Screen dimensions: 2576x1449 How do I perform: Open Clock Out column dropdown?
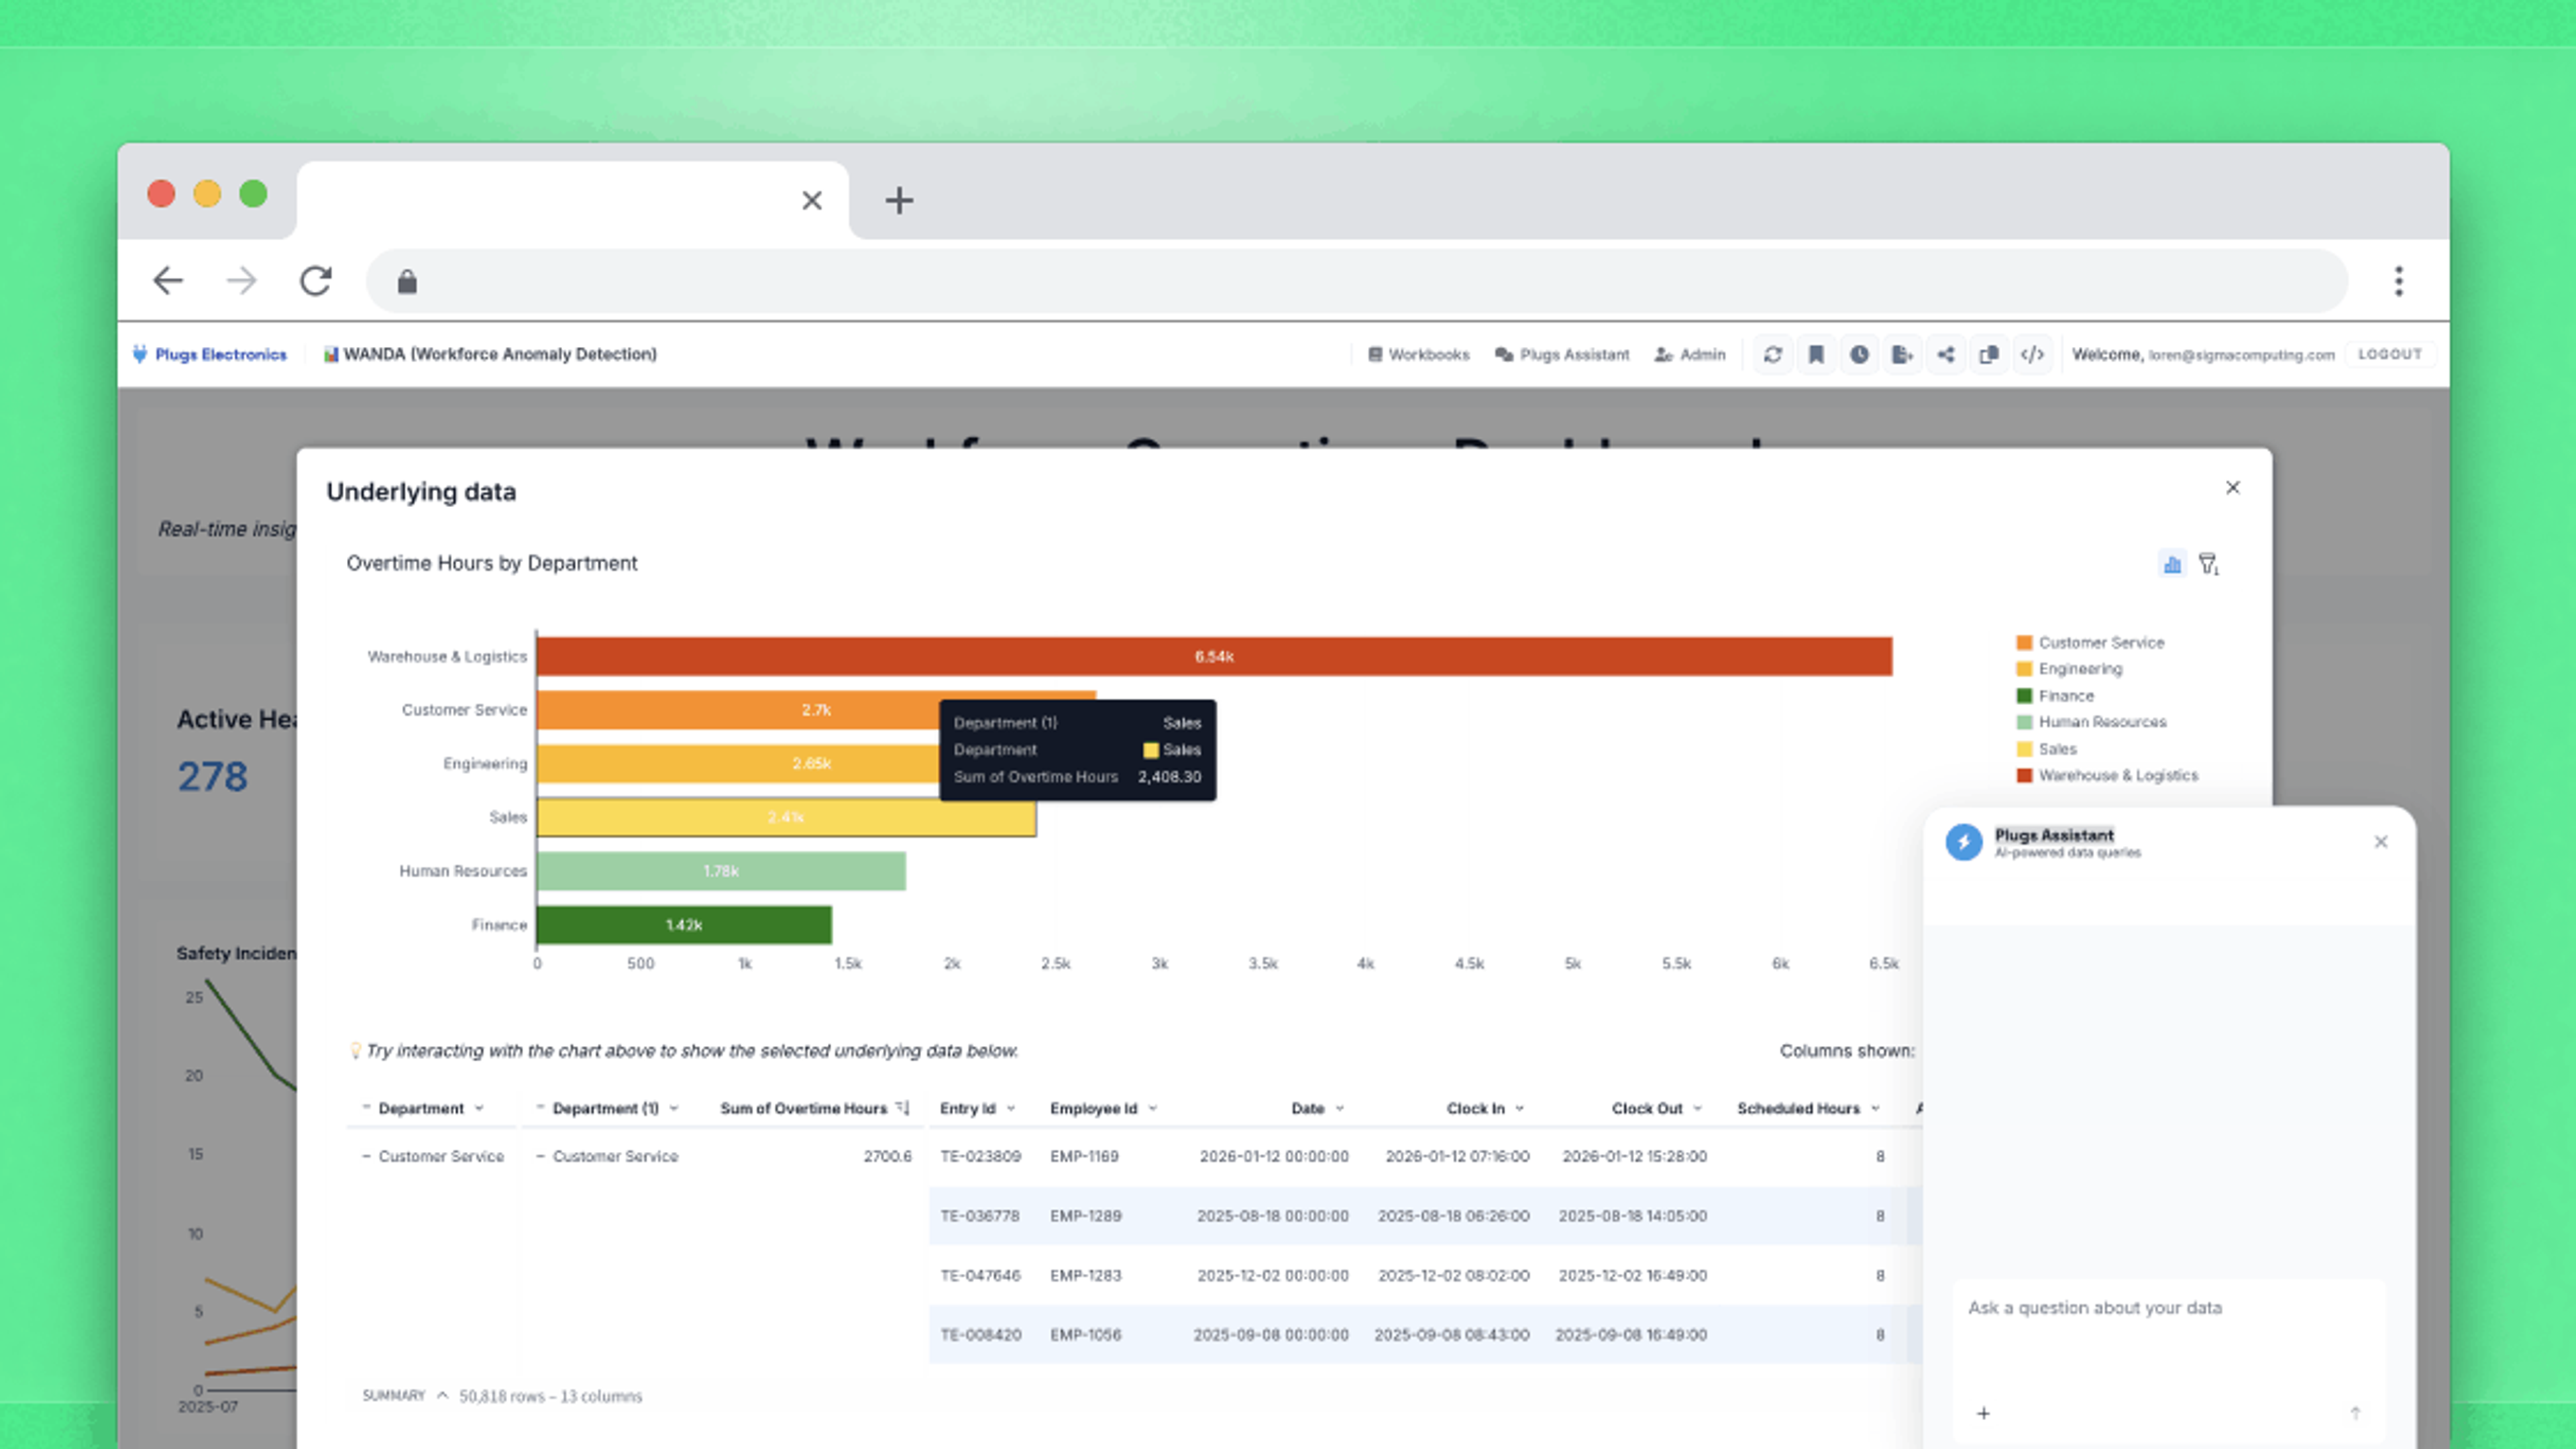(1698, 1108)
